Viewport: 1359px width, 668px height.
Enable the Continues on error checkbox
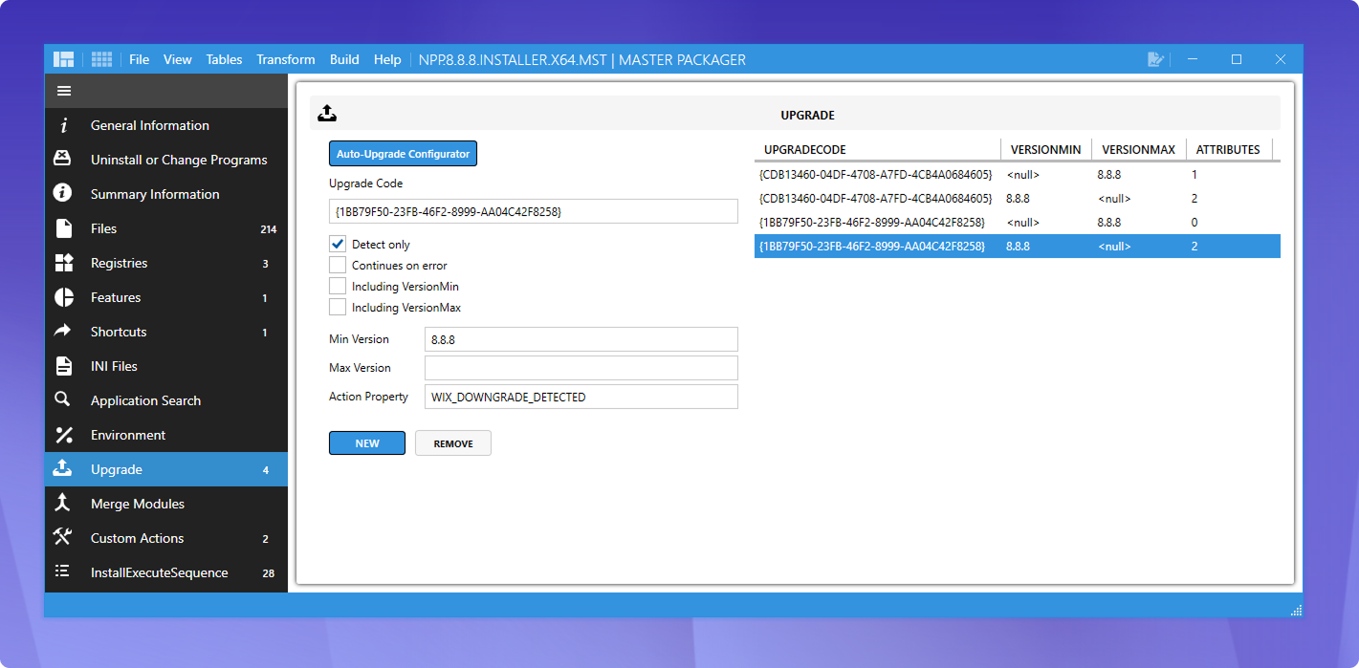[338, 265]
